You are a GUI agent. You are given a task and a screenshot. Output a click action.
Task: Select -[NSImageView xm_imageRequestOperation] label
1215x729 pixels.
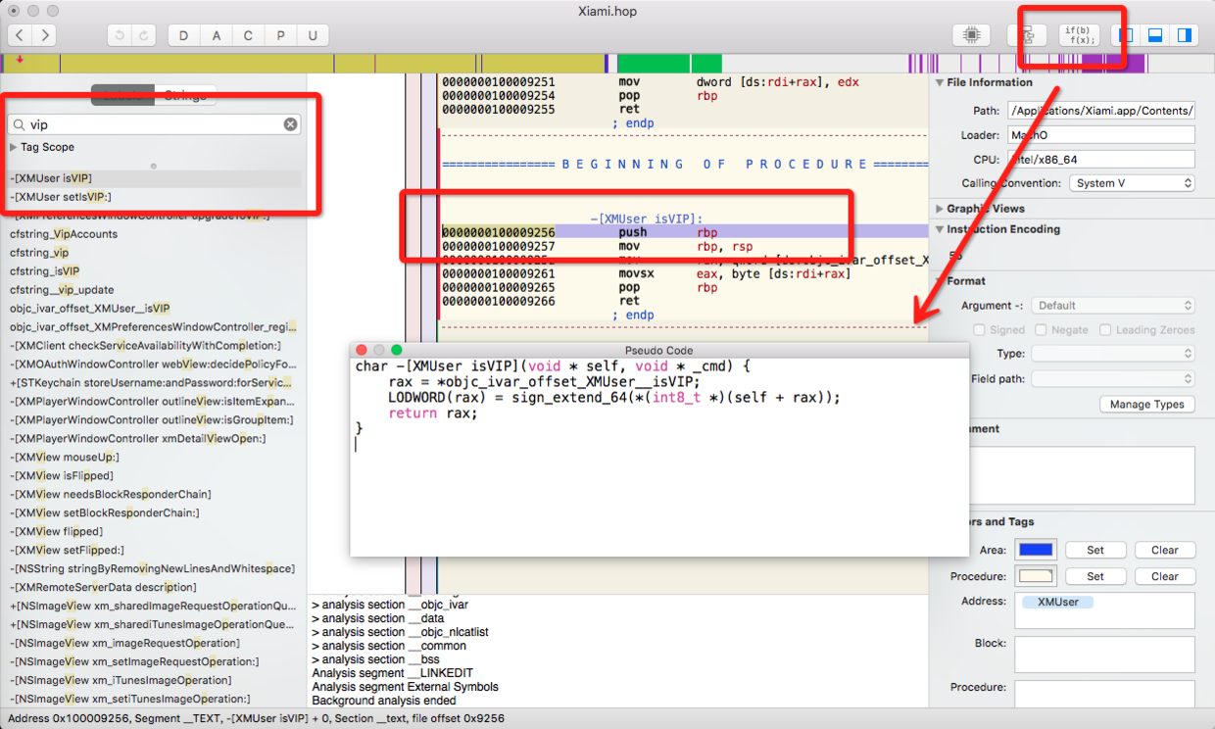coord(124,644)
